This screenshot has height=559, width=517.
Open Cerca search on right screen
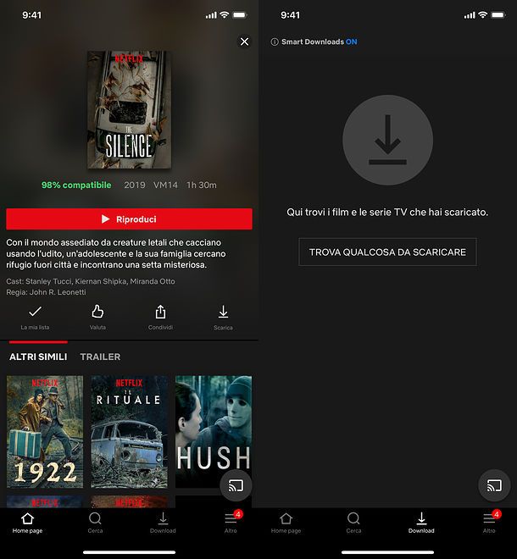(353, 523)
